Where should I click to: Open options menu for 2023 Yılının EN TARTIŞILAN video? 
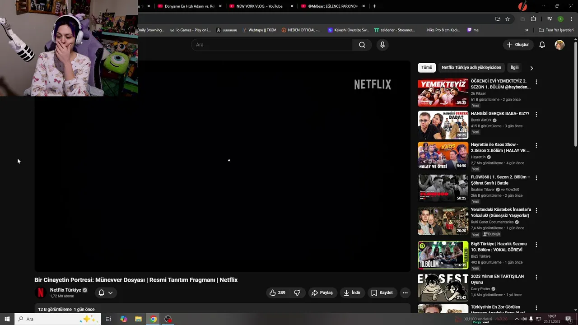pos(536,277)
